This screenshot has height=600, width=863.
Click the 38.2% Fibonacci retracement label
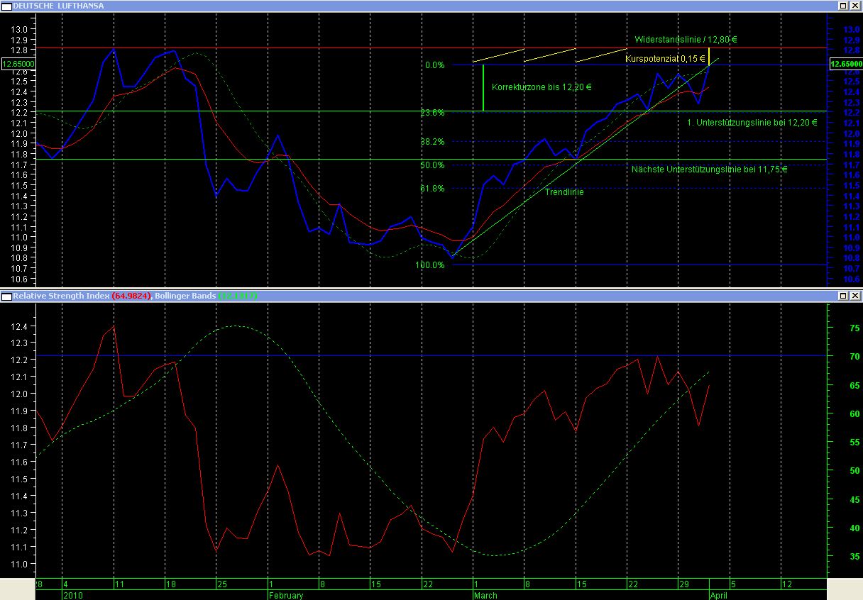coord(432,142)
